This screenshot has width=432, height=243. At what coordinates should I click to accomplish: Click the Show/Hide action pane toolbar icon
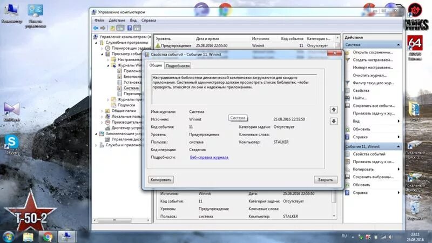point(137,28)
